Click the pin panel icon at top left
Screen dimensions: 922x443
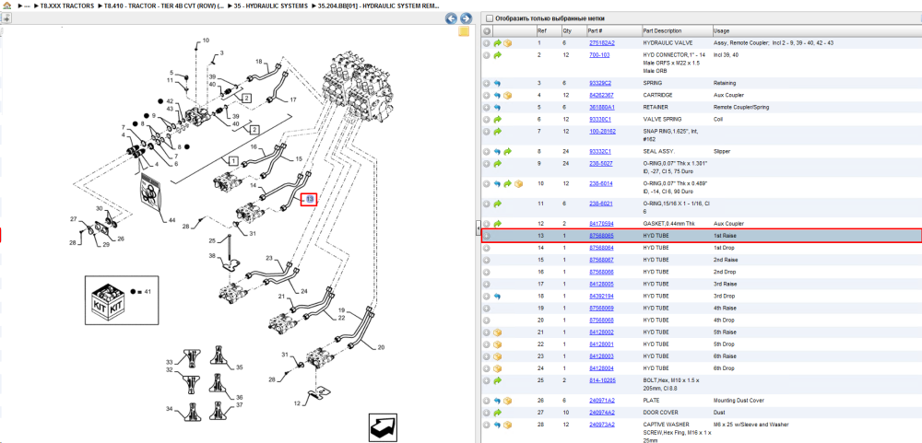pyautogui.click(x=6, y=18)
